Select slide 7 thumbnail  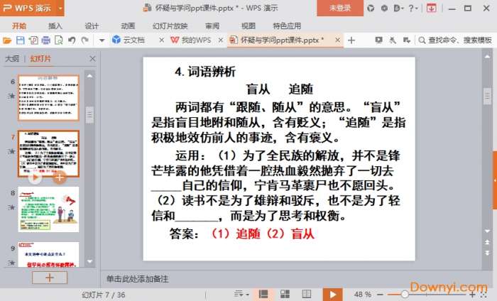click(48, 153)
